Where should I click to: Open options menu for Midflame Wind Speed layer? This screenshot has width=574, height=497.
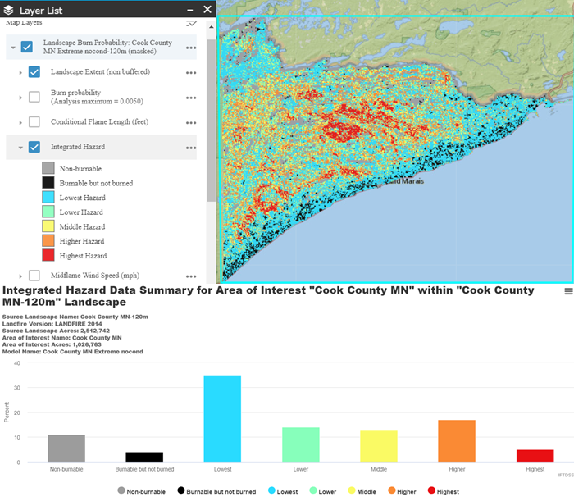191,276
